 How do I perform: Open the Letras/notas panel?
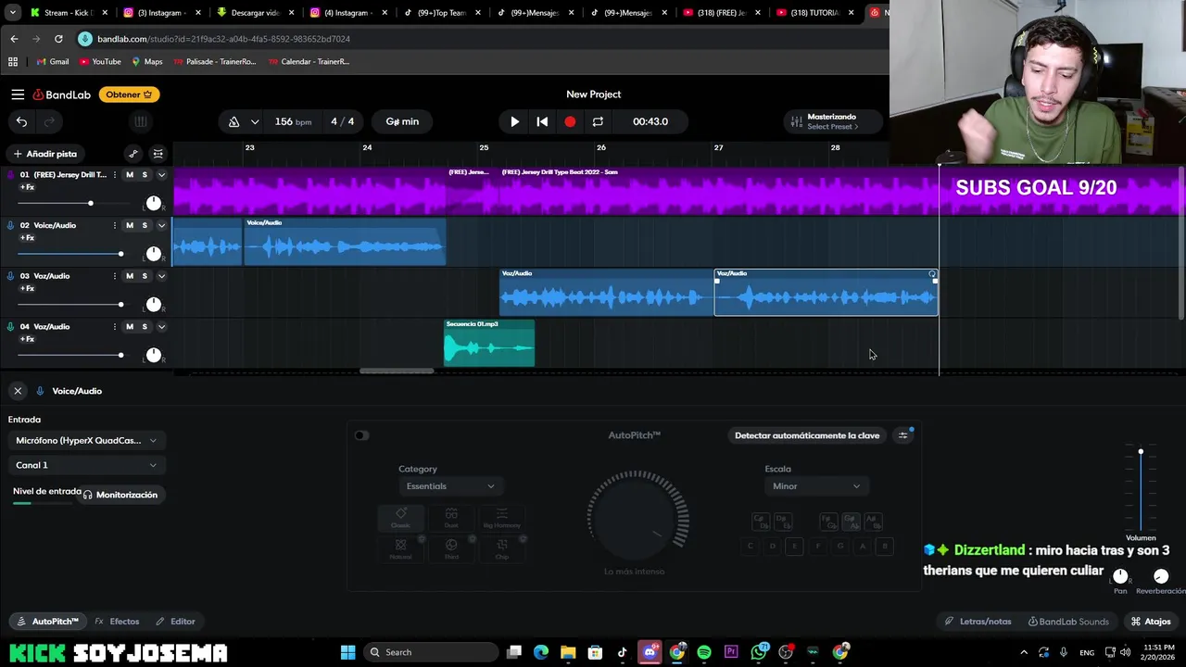(x=978, y=622)
